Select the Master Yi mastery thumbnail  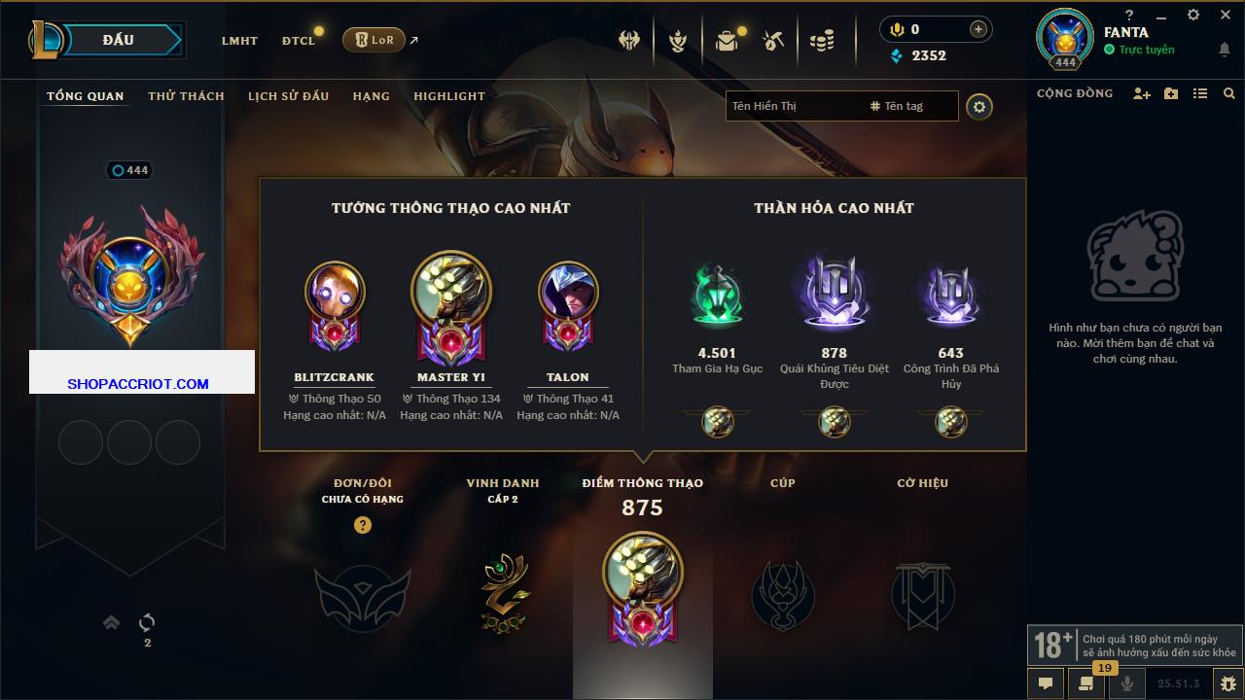(450, 292)
